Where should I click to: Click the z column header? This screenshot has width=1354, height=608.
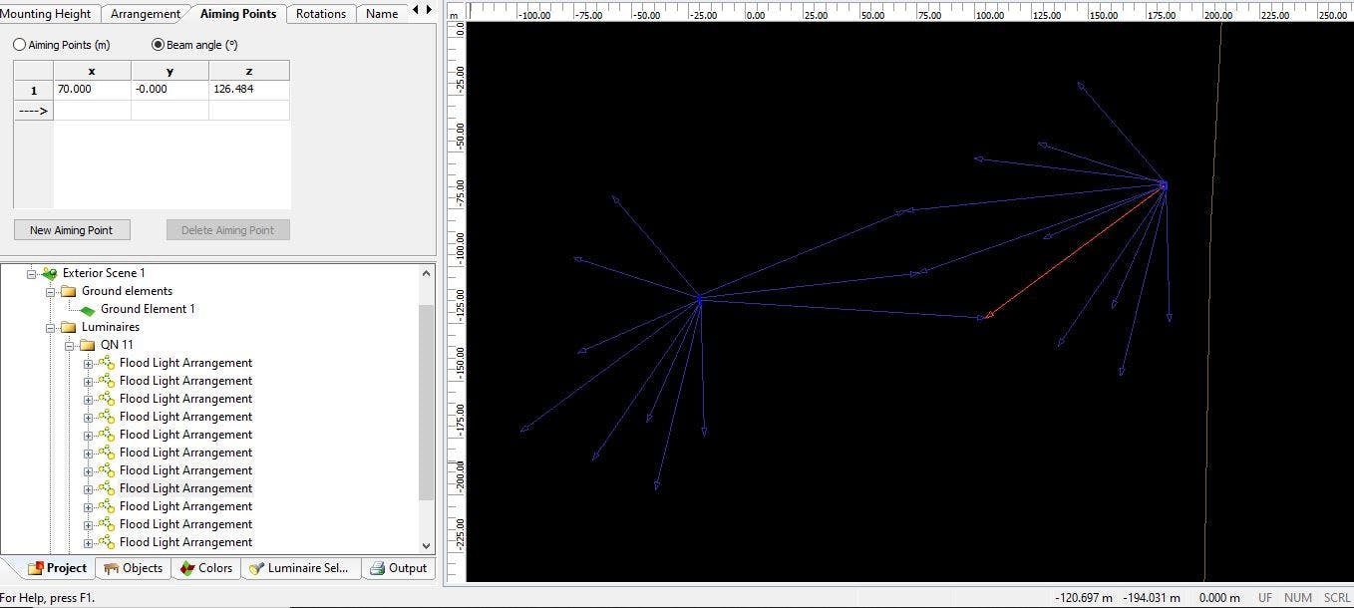pos(249,71)
